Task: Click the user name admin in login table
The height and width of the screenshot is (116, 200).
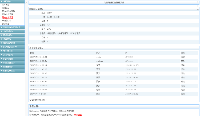Action: pyautogui.click(x=99, y=57)
